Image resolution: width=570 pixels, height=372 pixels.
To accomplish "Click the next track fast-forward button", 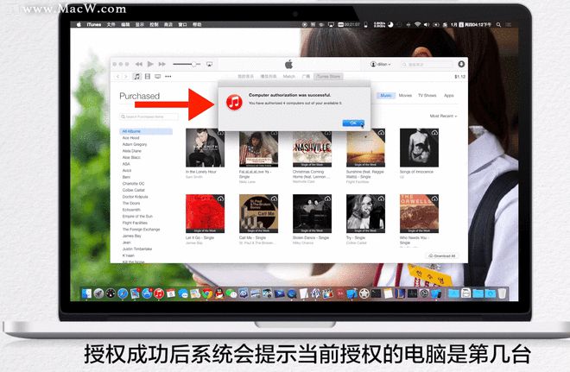I will tap(161, 64).
